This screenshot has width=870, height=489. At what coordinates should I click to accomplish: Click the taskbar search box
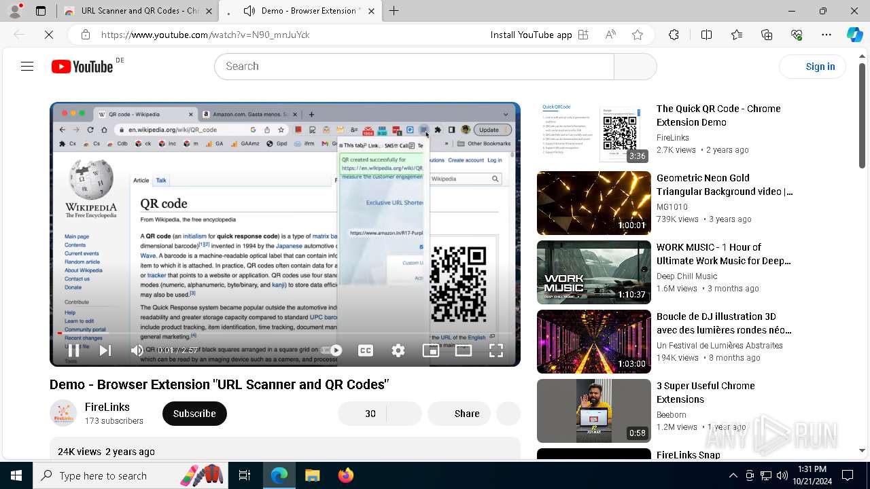point(130,476)
